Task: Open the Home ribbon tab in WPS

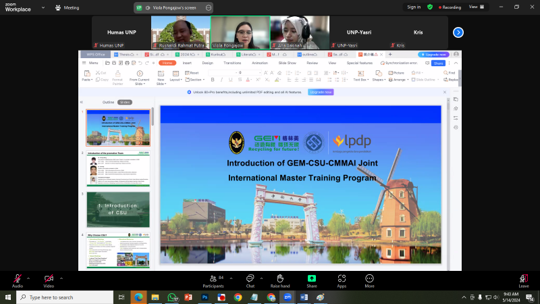Action: (167, 63)
